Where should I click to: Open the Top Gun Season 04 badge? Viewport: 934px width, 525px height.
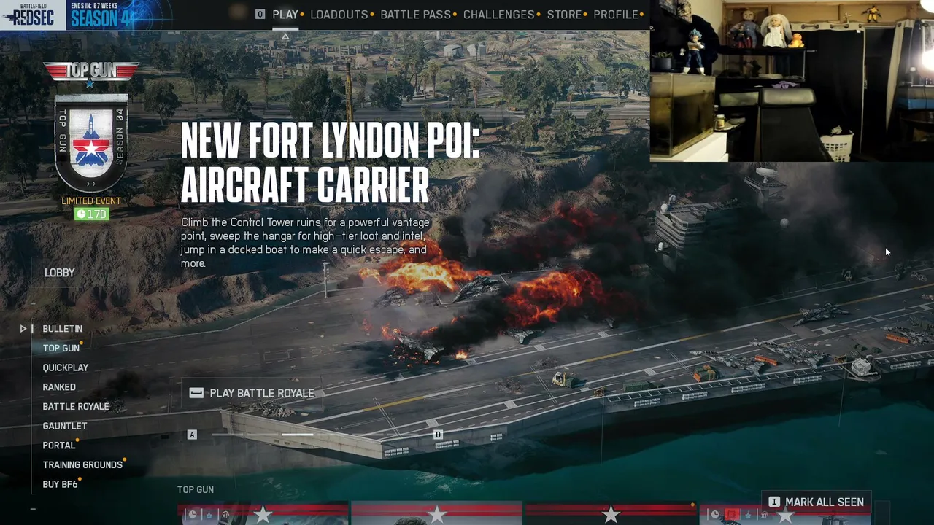[x=91, y=141]
